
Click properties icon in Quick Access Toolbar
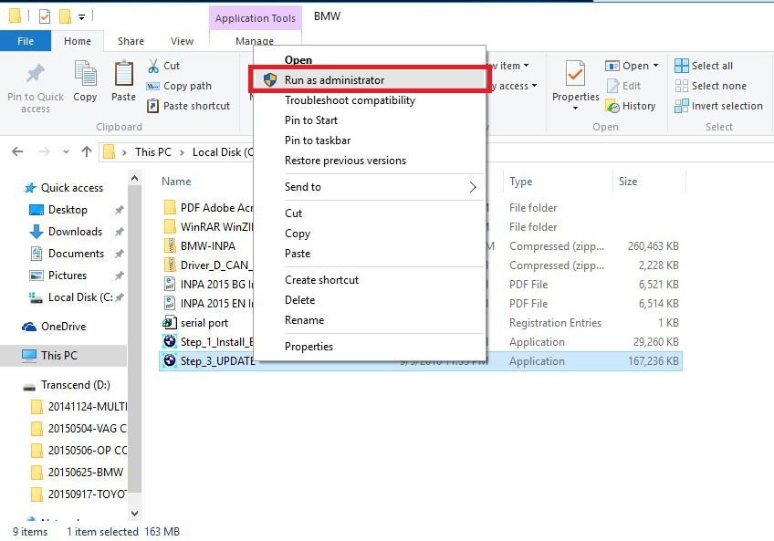45,16
